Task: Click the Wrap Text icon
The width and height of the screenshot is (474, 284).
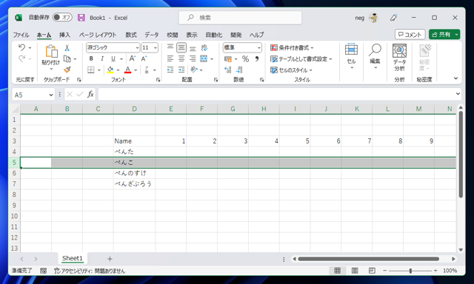Action: [x=204, y=47]
